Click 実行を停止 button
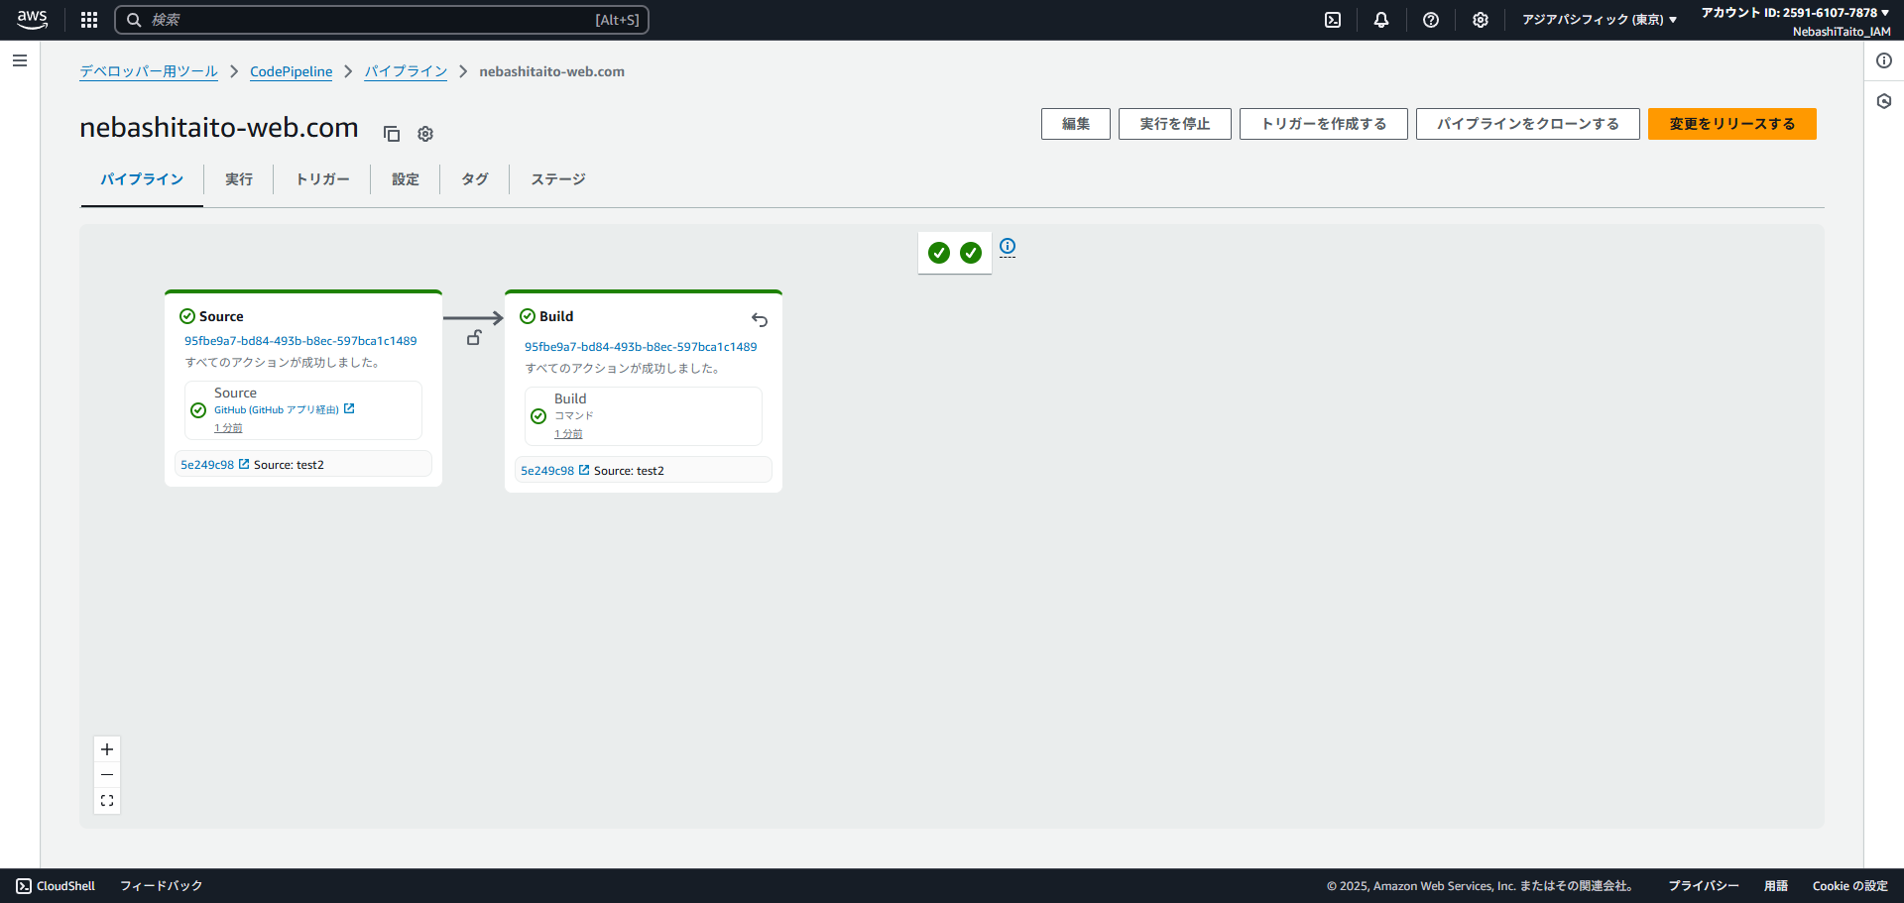 tap(1175, 124)
